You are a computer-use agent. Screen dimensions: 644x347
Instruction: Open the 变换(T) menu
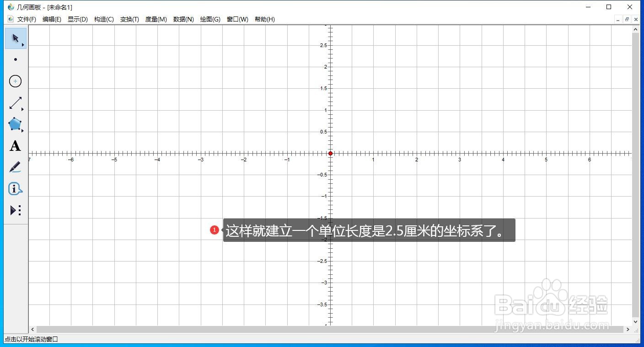click(129, 19)
